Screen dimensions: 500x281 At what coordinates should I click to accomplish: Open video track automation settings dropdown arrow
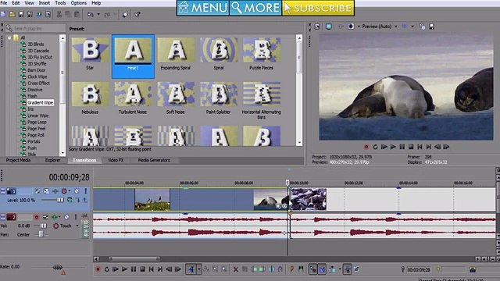click(70, 191)
